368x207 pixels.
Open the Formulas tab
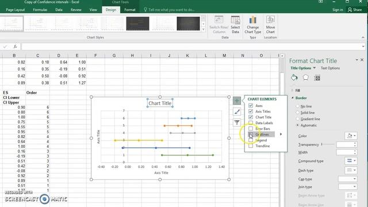pos(40,10)
